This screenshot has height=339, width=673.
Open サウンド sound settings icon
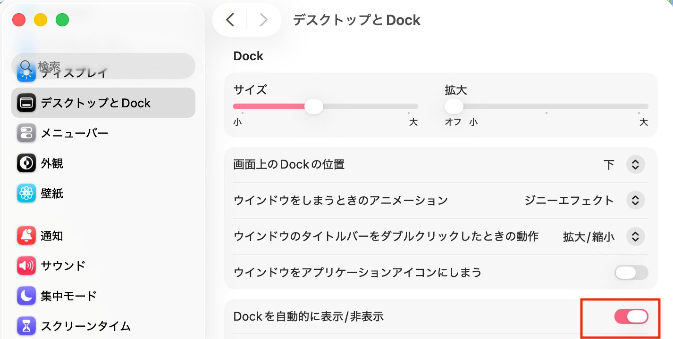26,266
